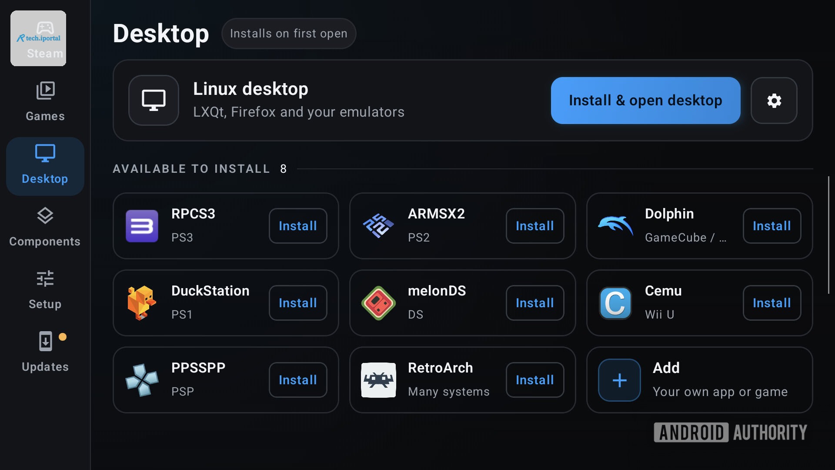The width and height of the screenshot is (835, 470).
Task: Click the Steam controller logo tile
Action: click(38, 38)
